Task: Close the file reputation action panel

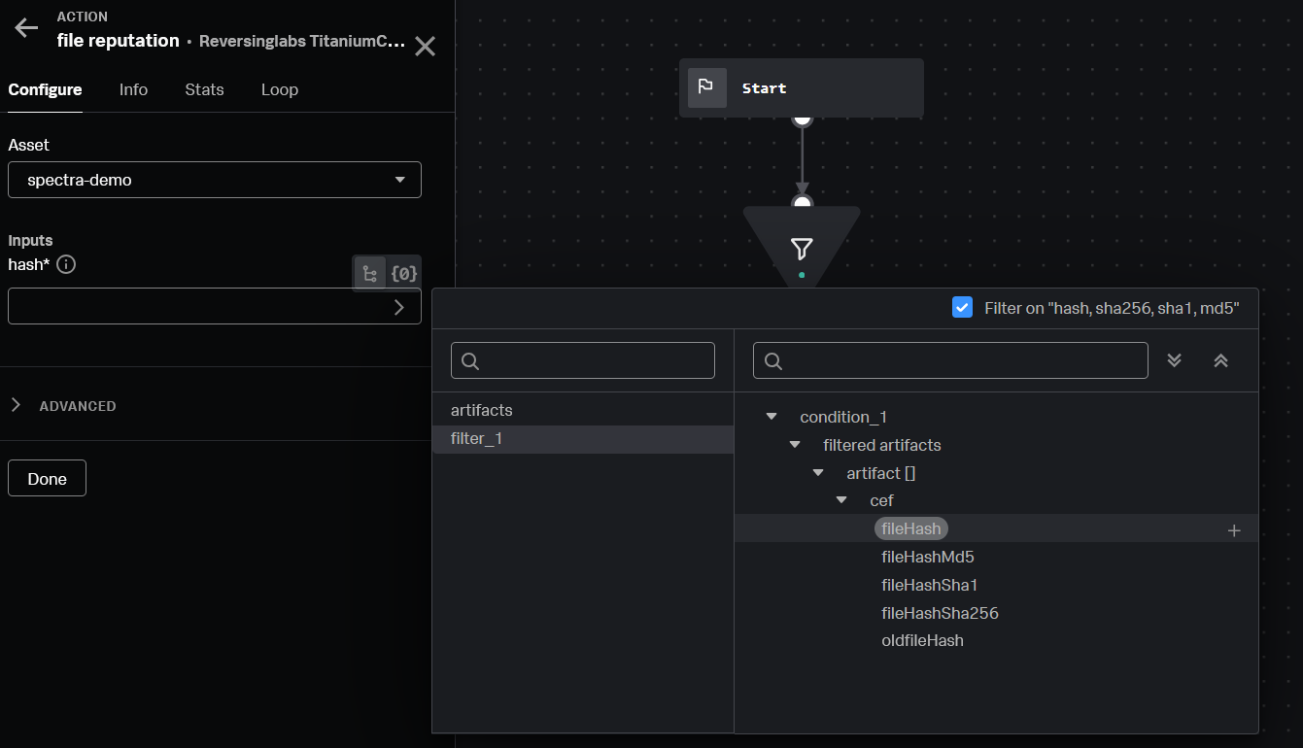Action: 425,46
